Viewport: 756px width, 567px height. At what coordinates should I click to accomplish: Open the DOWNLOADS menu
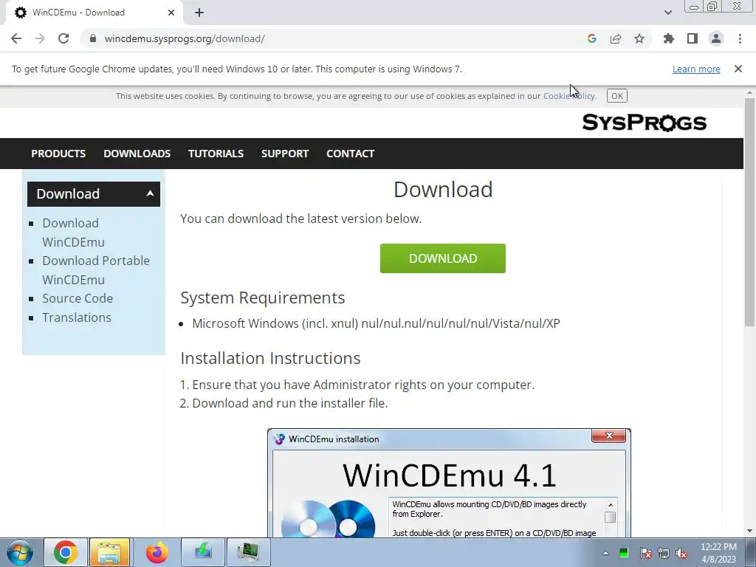coord(137,154)
